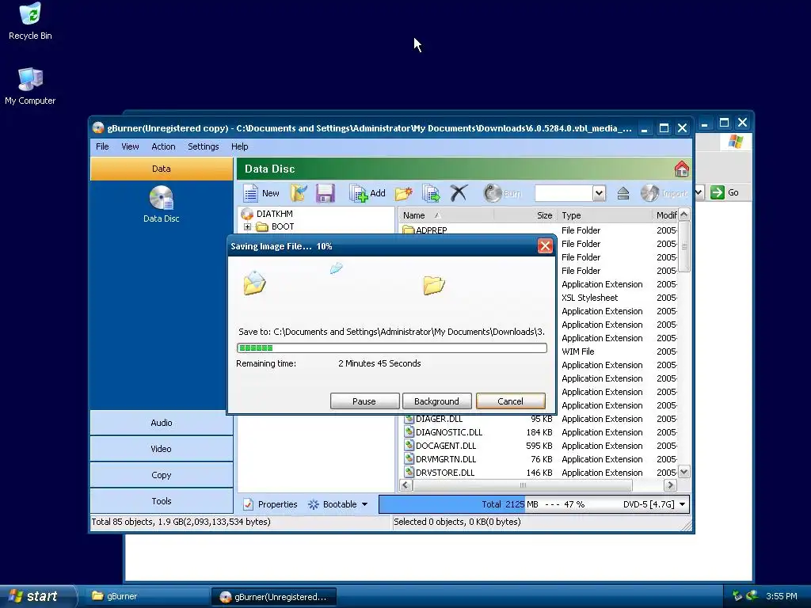The height and width of the screenshot is (608, 811).
Task: Click the Eject drive icon
Action: click(623, 193)
